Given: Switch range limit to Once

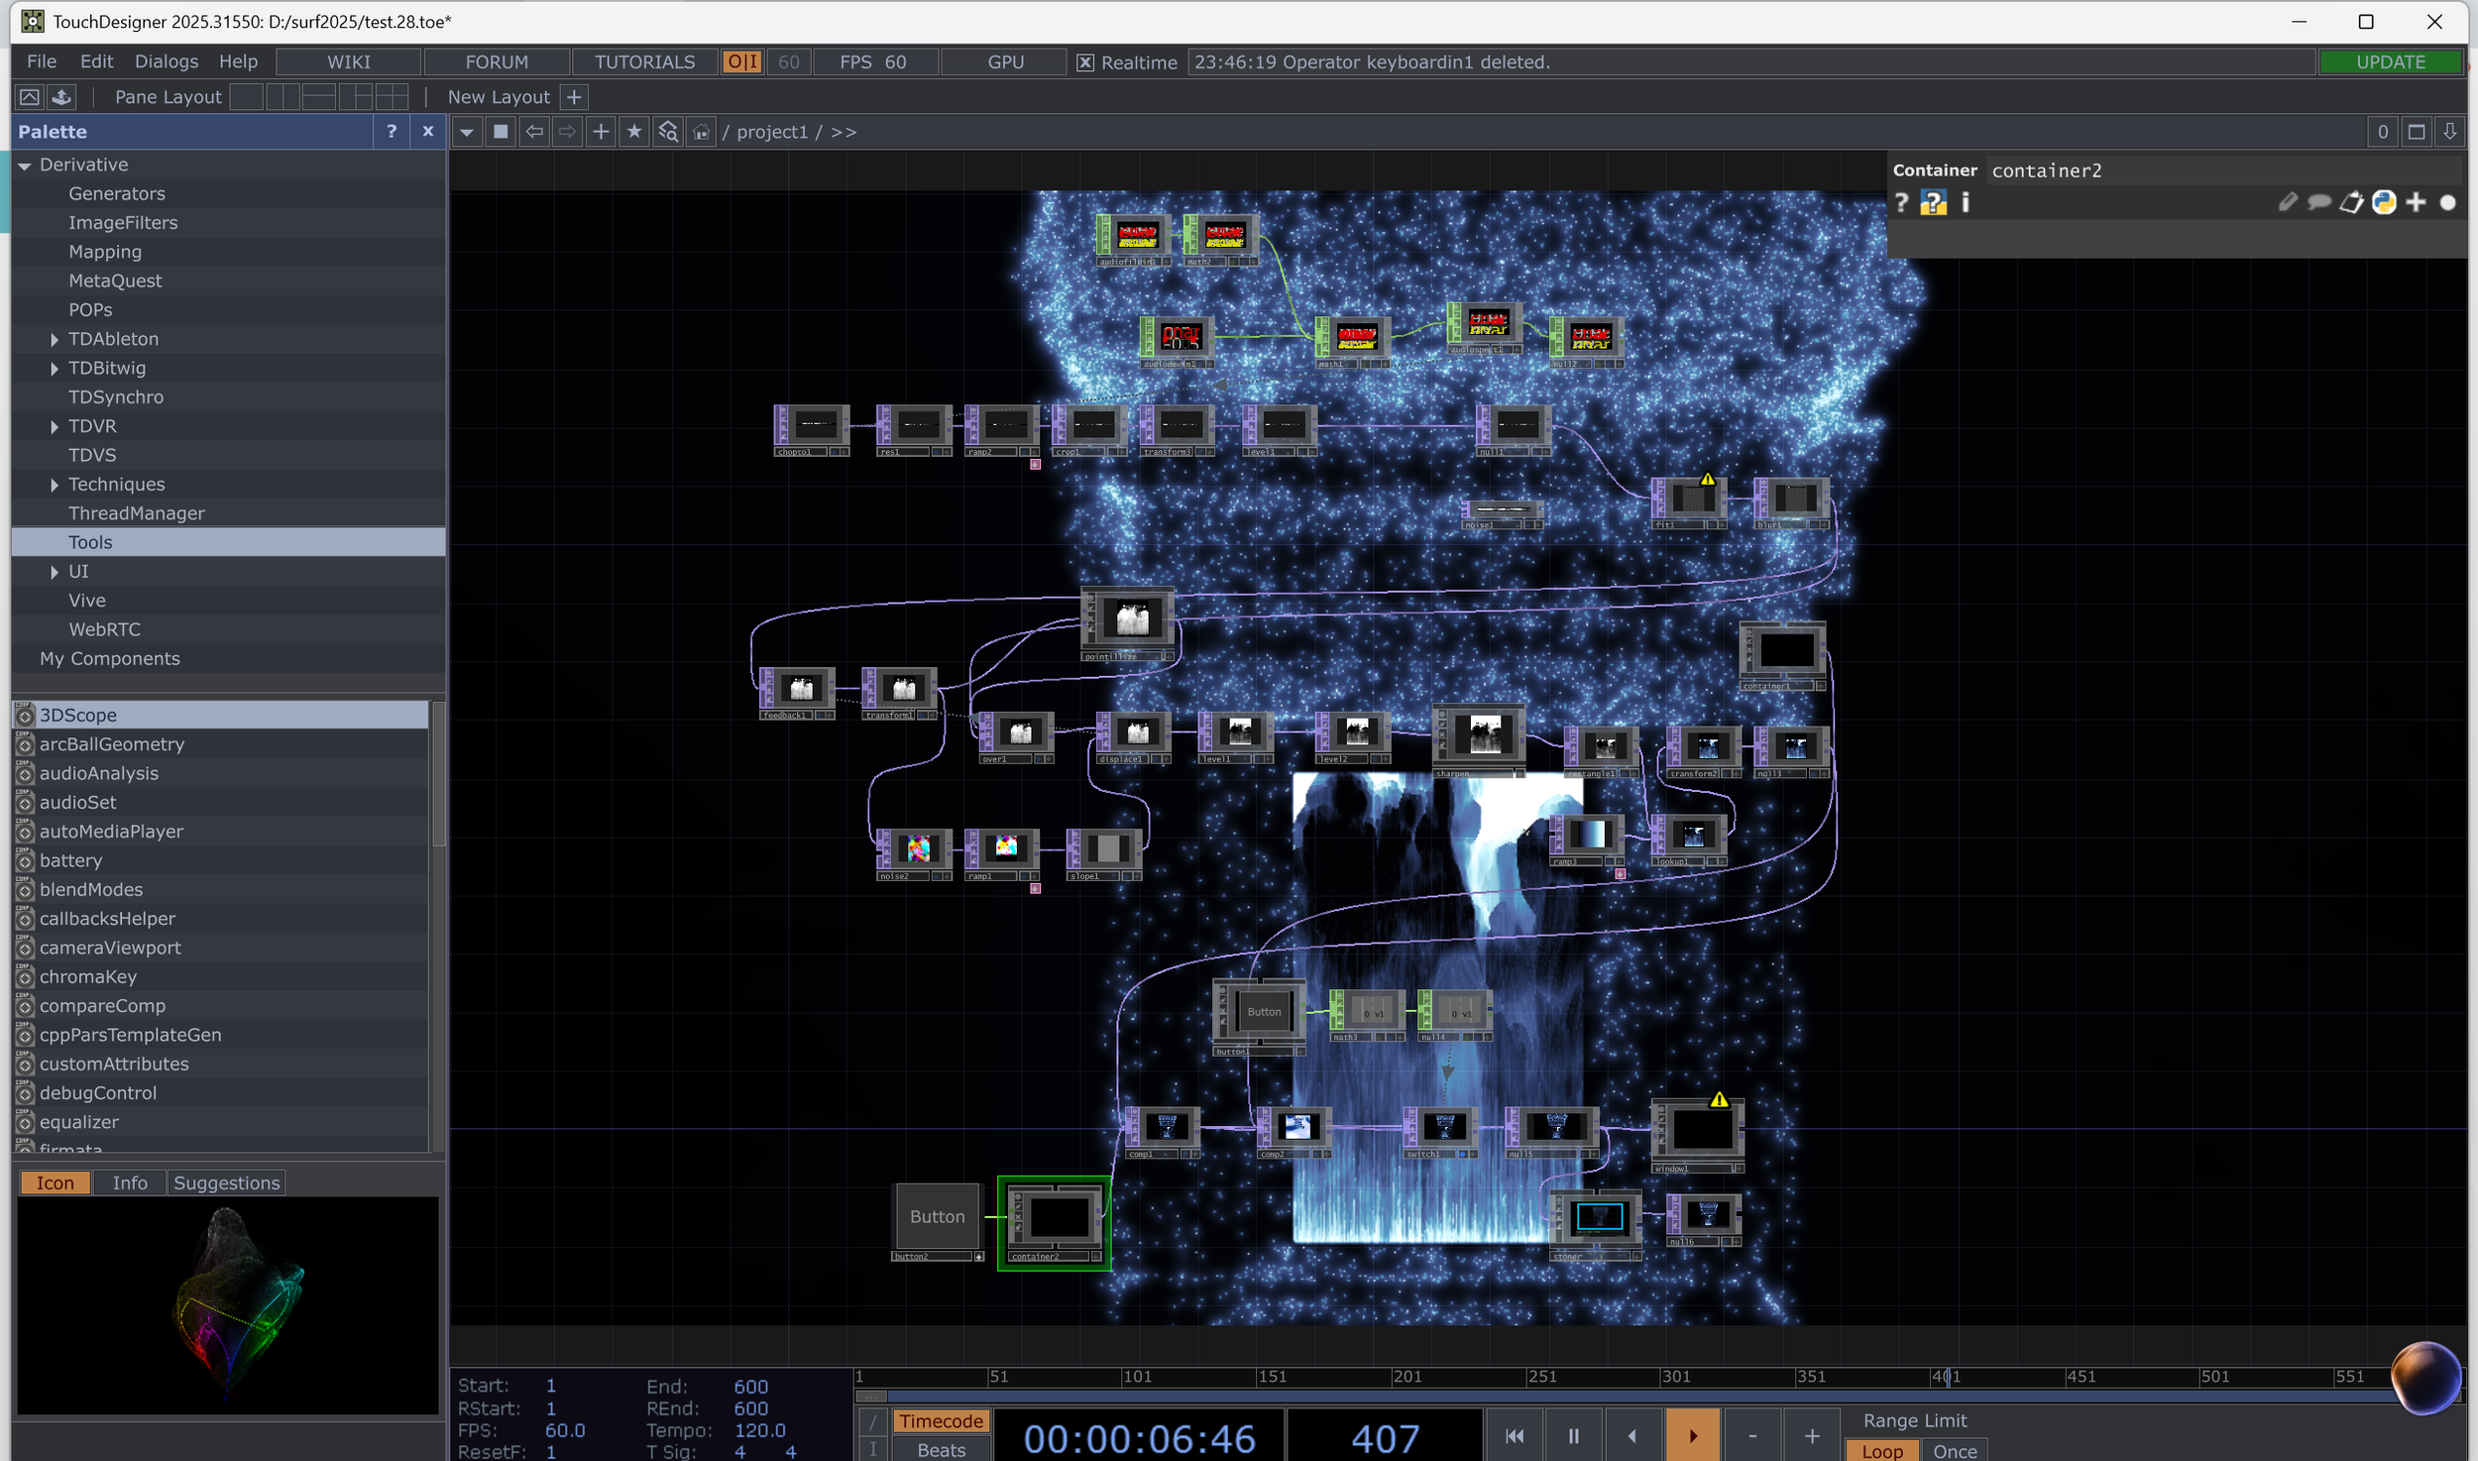Looking at the screenshot, I should pyautogui.click(x=1954, y=1450).
